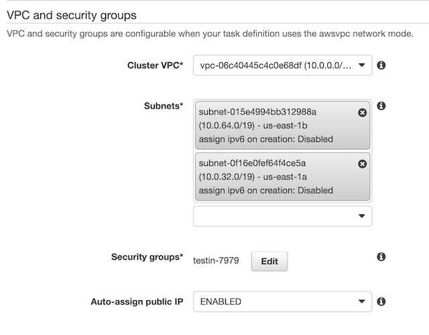Click the Cluster VPC field label

(x=155, y=66)
